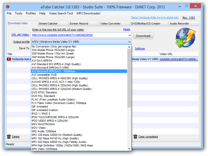Collapse the Output profile combo box
The width and height of the screenshot is (208, 156).
129,42
